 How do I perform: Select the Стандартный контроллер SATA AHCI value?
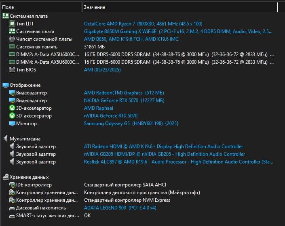(125, 185)
